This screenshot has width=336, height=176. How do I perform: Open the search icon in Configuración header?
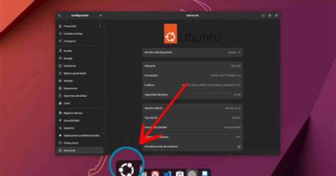(59, 15)
